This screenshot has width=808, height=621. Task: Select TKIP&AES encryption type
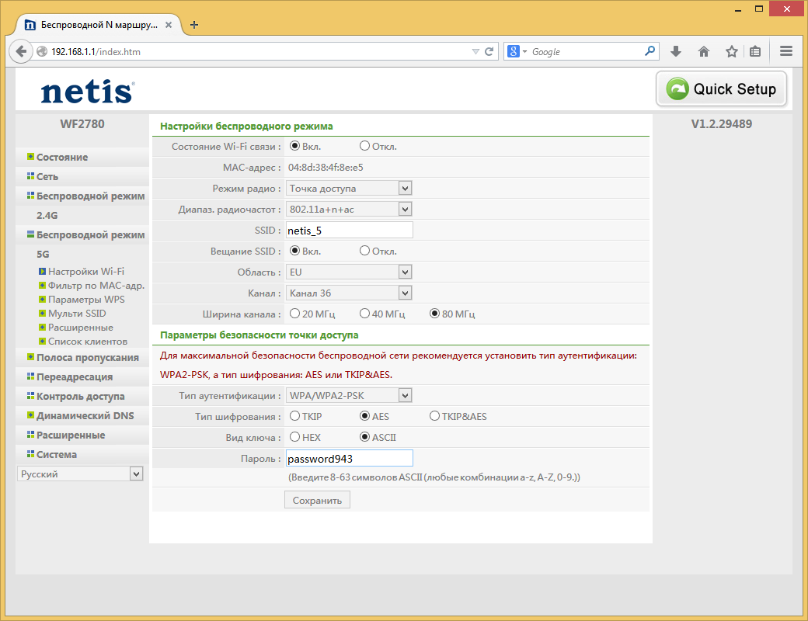click(434, 415)
